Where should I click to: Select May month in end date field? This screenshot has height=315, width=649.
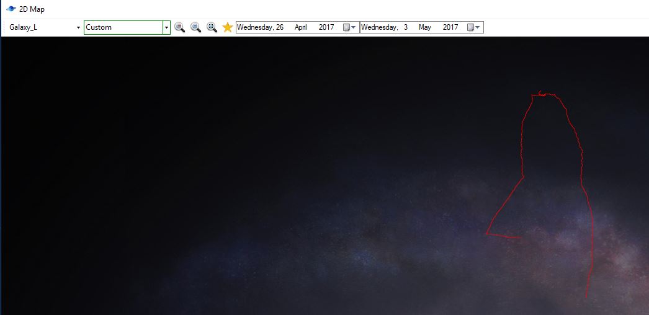click(424, 27)
